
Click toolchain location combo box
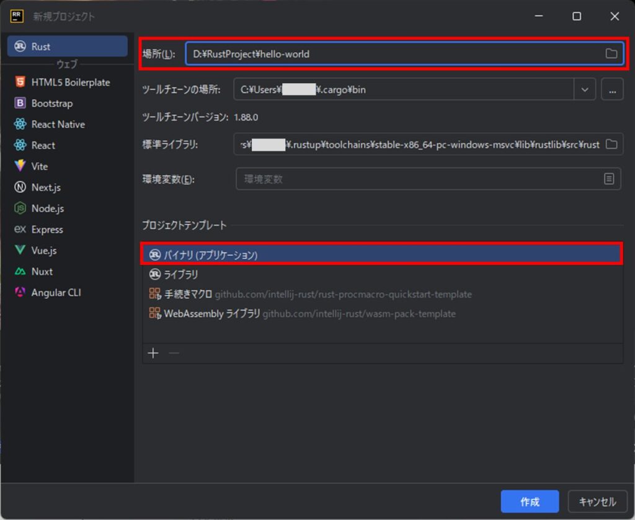414,89
